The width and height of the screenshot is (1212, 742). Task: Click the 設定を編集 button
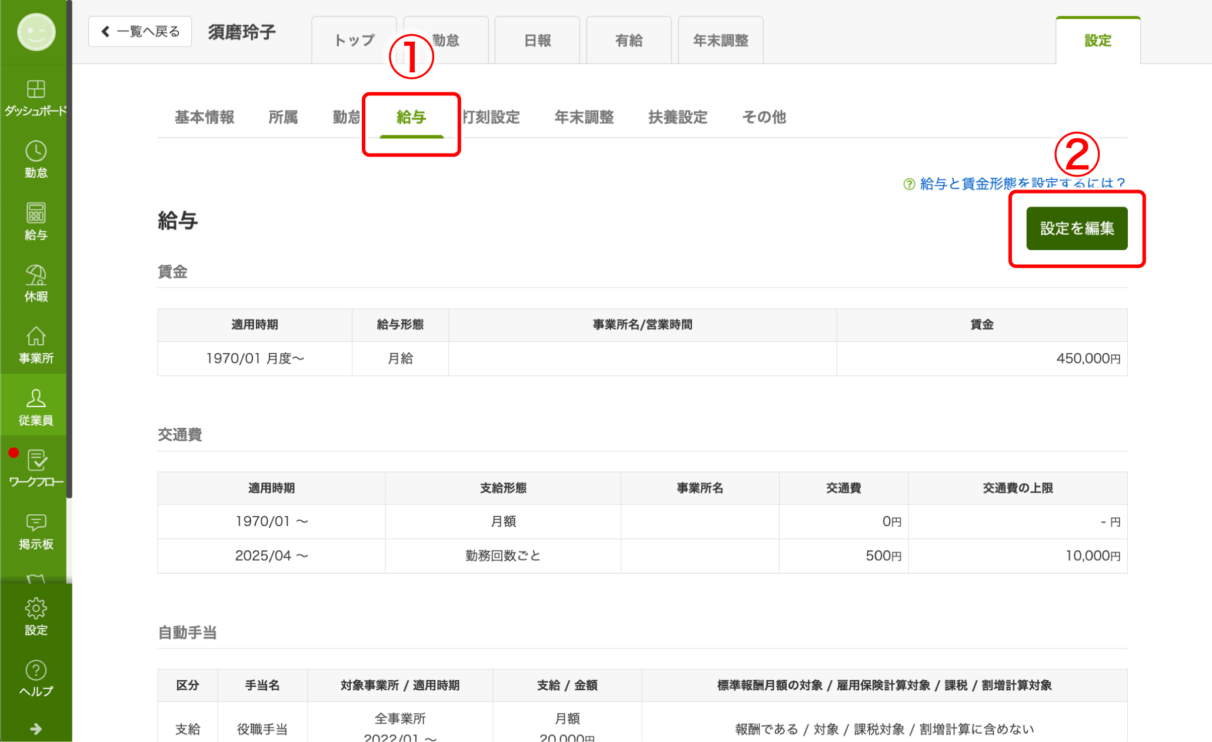pos(1076,228)
